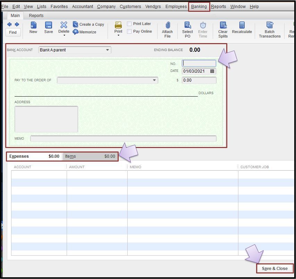The image size is (296, 279).
Task: Open the Help menu
Action: pos(254,6)
